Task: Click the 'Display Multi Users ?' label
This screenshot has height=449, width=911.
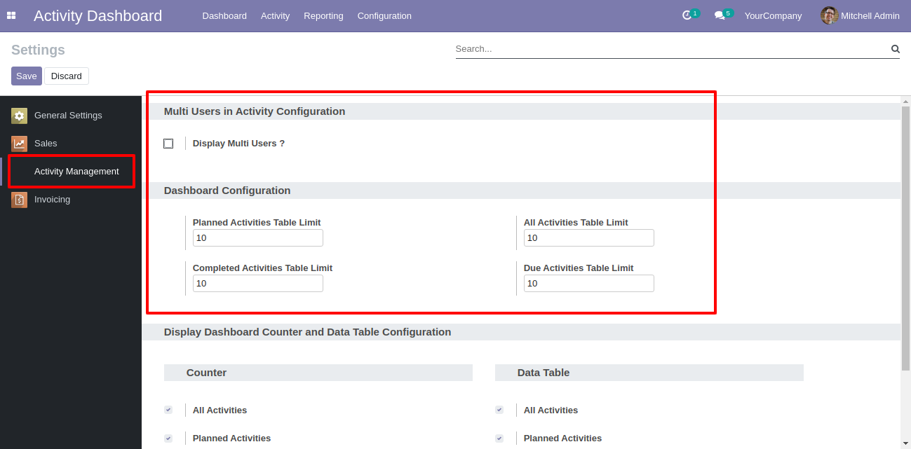Action: click(x=238, y=144)
